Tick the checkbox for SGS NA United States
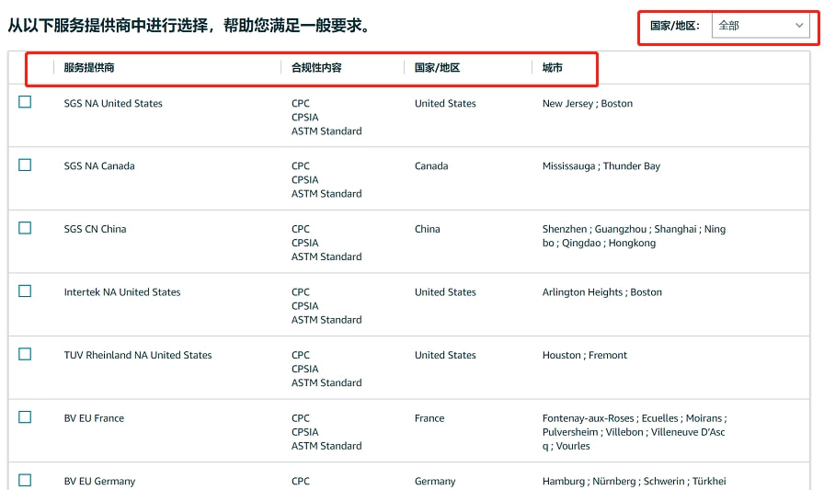 pyautogui.click(x=25, y=102)
